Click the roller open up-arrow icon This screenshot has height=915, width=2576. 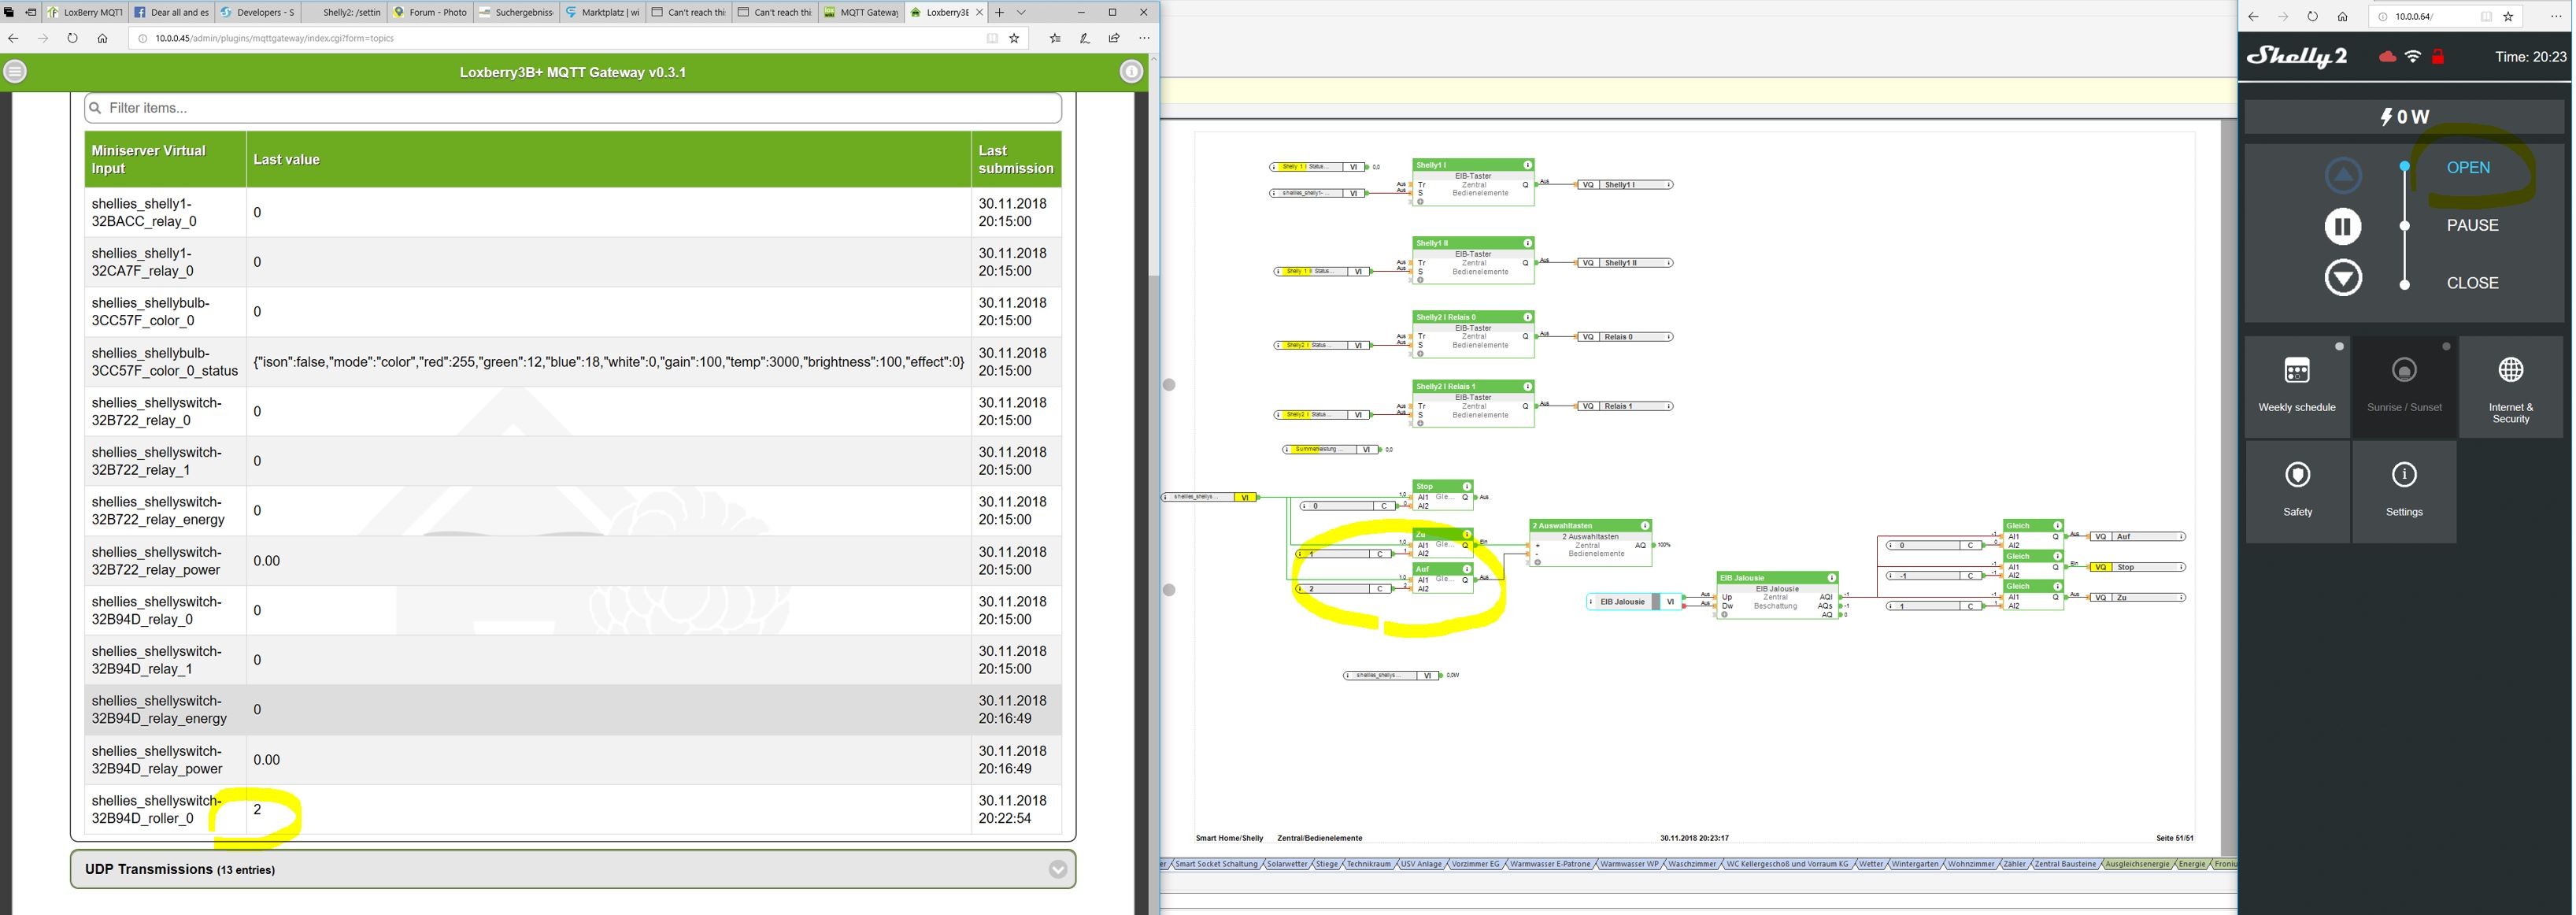[x=2342, y=175]
